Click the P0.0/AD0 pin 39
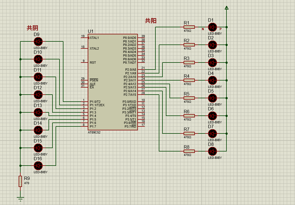The width and height of the screenshot is (295, 205). click(x=141, y=38)
